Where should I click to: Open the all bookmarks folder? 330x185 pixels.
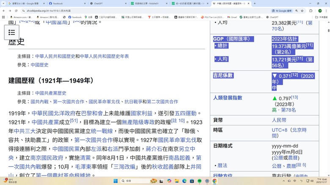321,17
